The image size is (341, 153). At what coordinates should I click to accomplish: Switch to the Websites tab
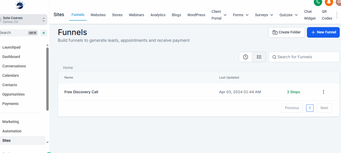[98, 15]
